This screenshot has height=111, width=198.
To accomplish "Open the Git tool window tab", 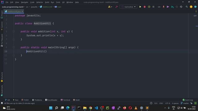I will pos(7,100).
